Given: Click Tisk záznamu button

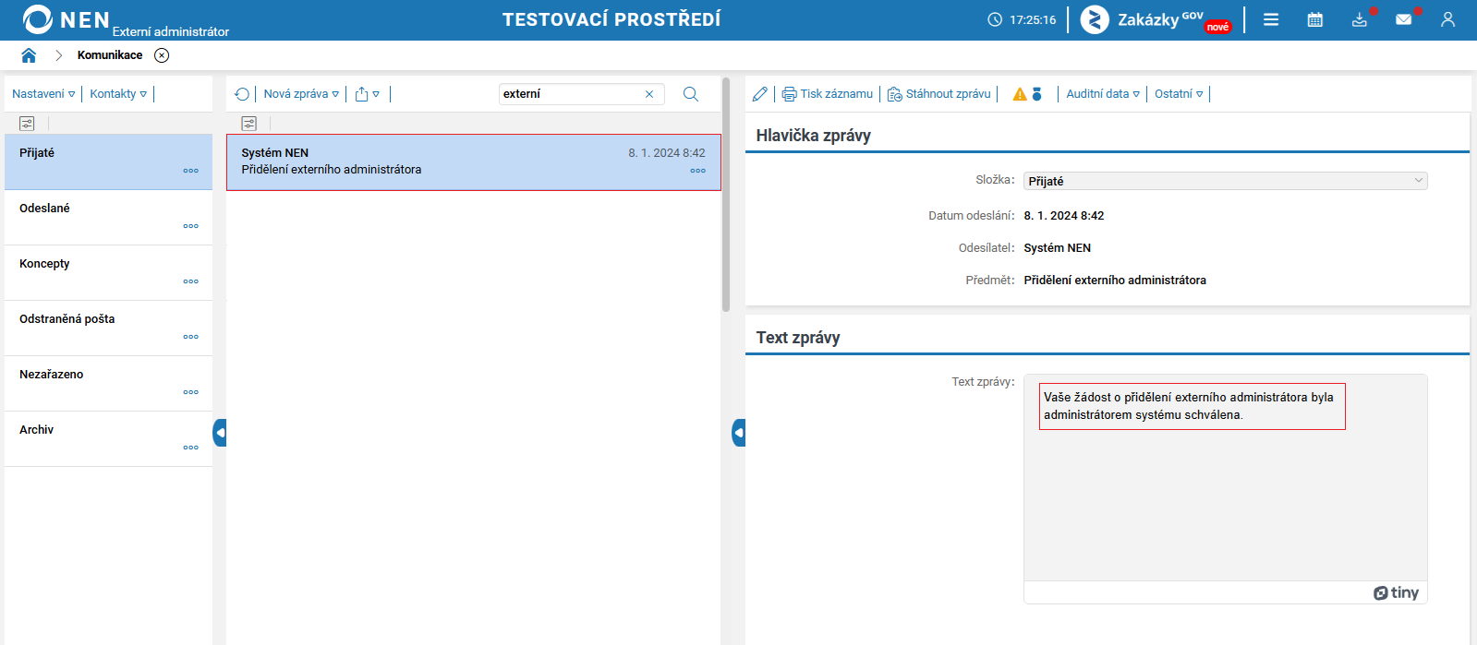Looking at the screenshot, I should pyautogui.click(x=828, y=94).
